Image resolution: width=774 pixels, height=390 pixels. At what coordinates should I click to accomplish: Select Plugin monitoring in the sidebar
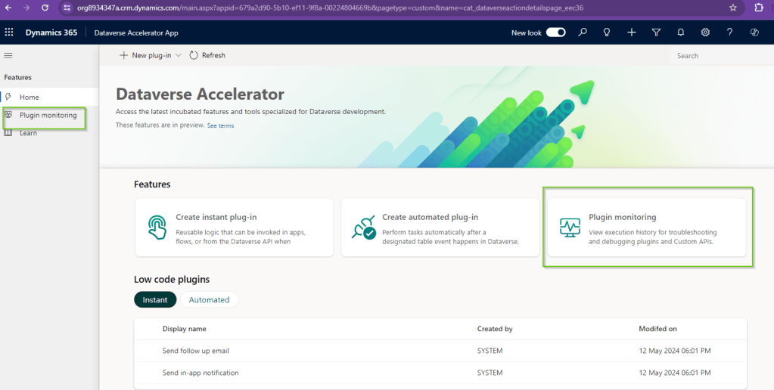click(x=48, y=115)
